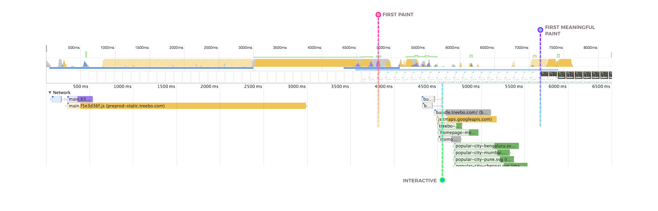
Task: Click the 5000 ms mark on lower ruler
Action: [471, 86]
